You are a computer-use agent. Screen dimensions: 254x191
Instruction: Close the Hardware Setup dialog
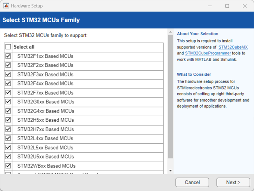pos(245,6)
